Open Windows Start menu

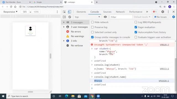(x=3, y=96)
